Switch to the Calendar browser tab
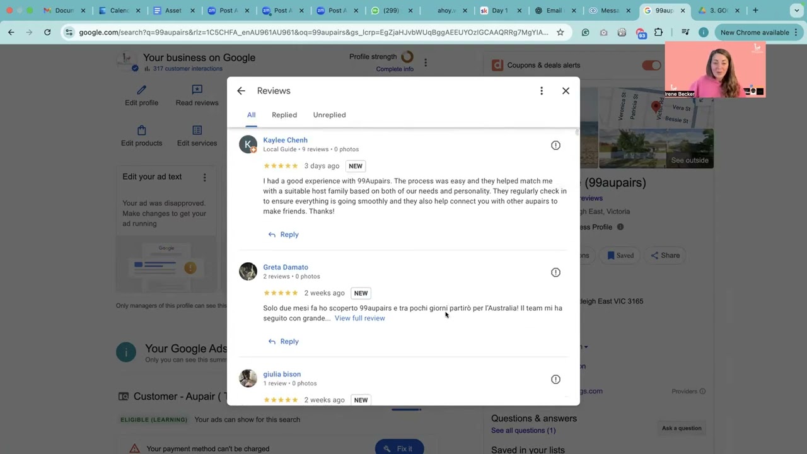The width and height of the screenshot is (807, 454). click(x=120, y=11)
